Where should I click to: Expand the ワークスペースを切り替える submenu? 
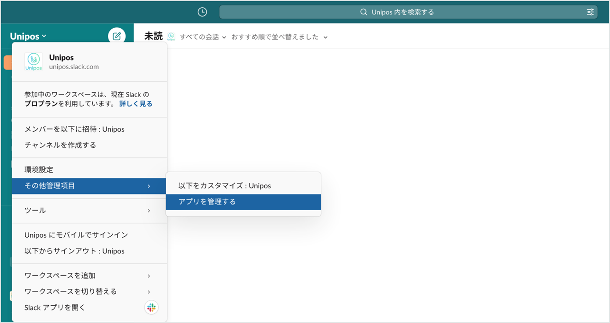coord(89,292)
